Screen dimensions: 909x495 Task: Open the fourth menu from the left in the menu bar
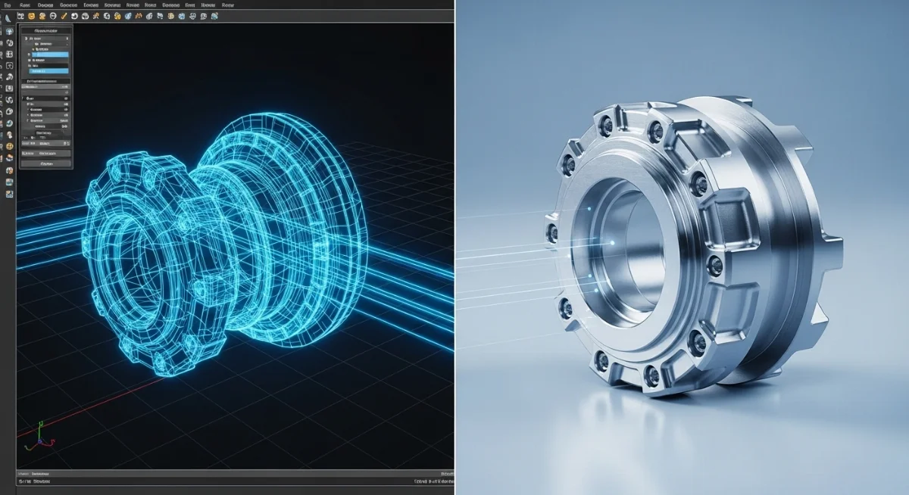tap(68, 5)
